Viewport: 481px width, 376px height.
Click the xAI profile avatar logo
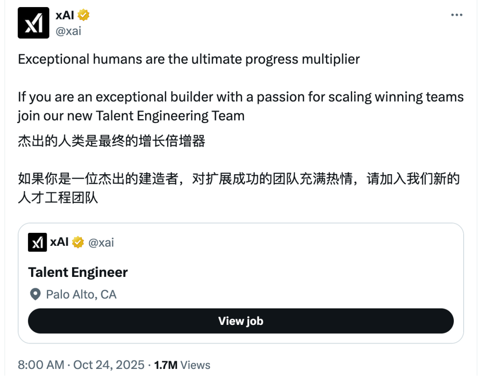[x=33, y=23]
